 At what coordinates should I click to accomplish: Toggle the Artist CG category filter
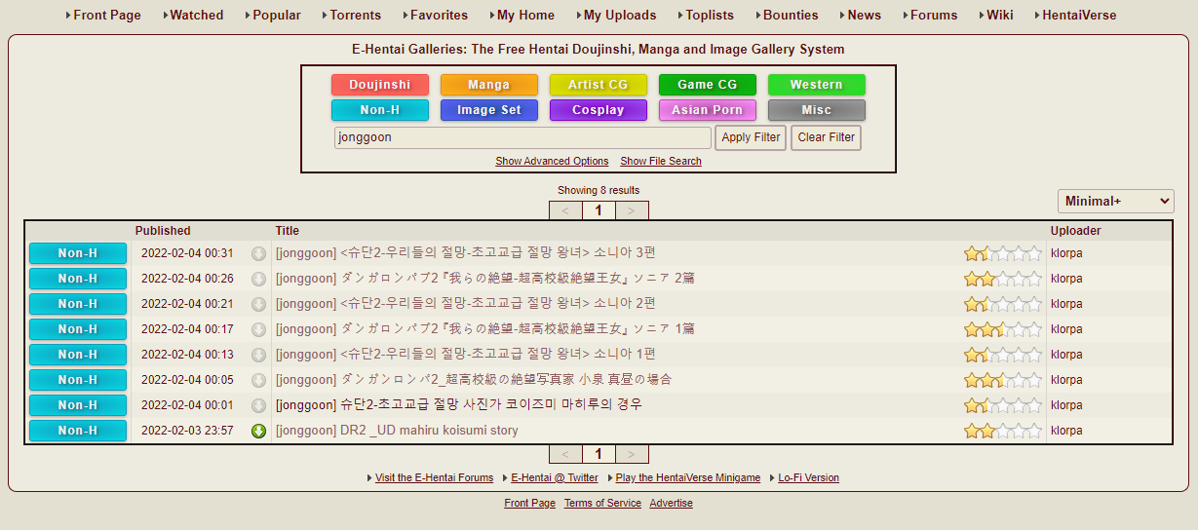click(x=599, y=85)
